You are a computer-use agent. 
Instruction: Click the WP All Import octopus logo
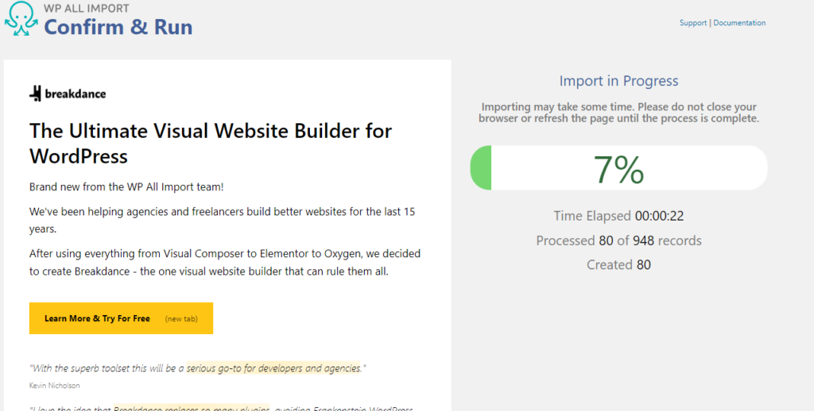click(21, 19)
